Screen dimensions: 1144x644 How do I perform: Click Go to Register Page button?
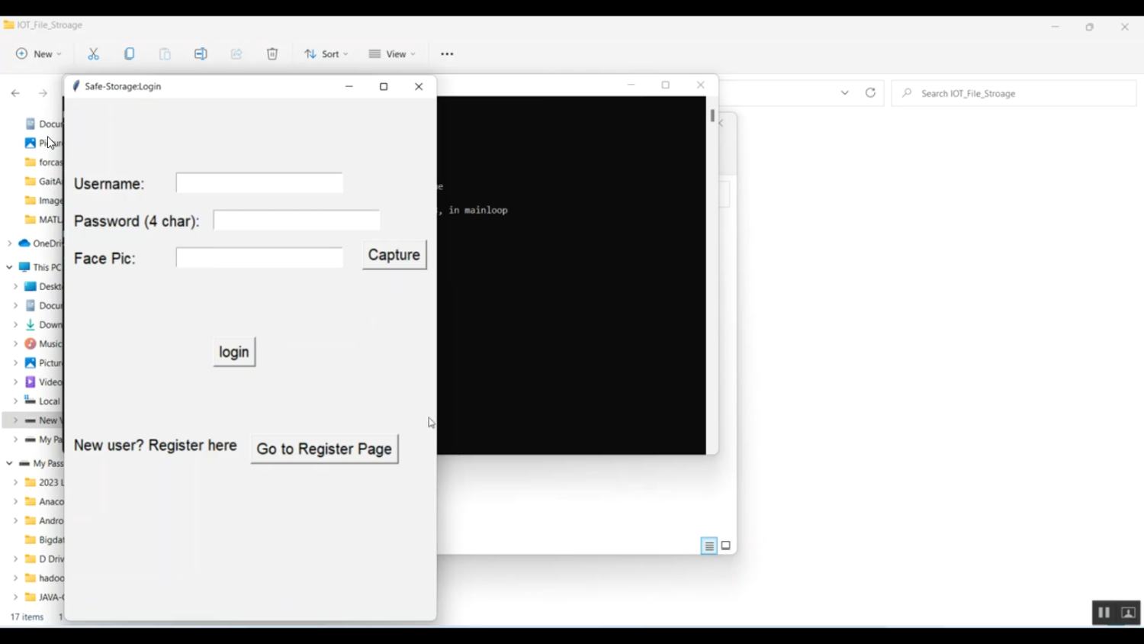(x=324, y=449)
